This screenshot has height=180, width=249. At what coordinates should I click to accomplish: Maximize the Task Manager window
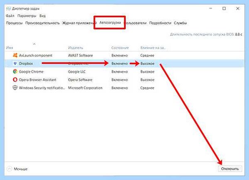pyautogui.click(x=224, y=8)
